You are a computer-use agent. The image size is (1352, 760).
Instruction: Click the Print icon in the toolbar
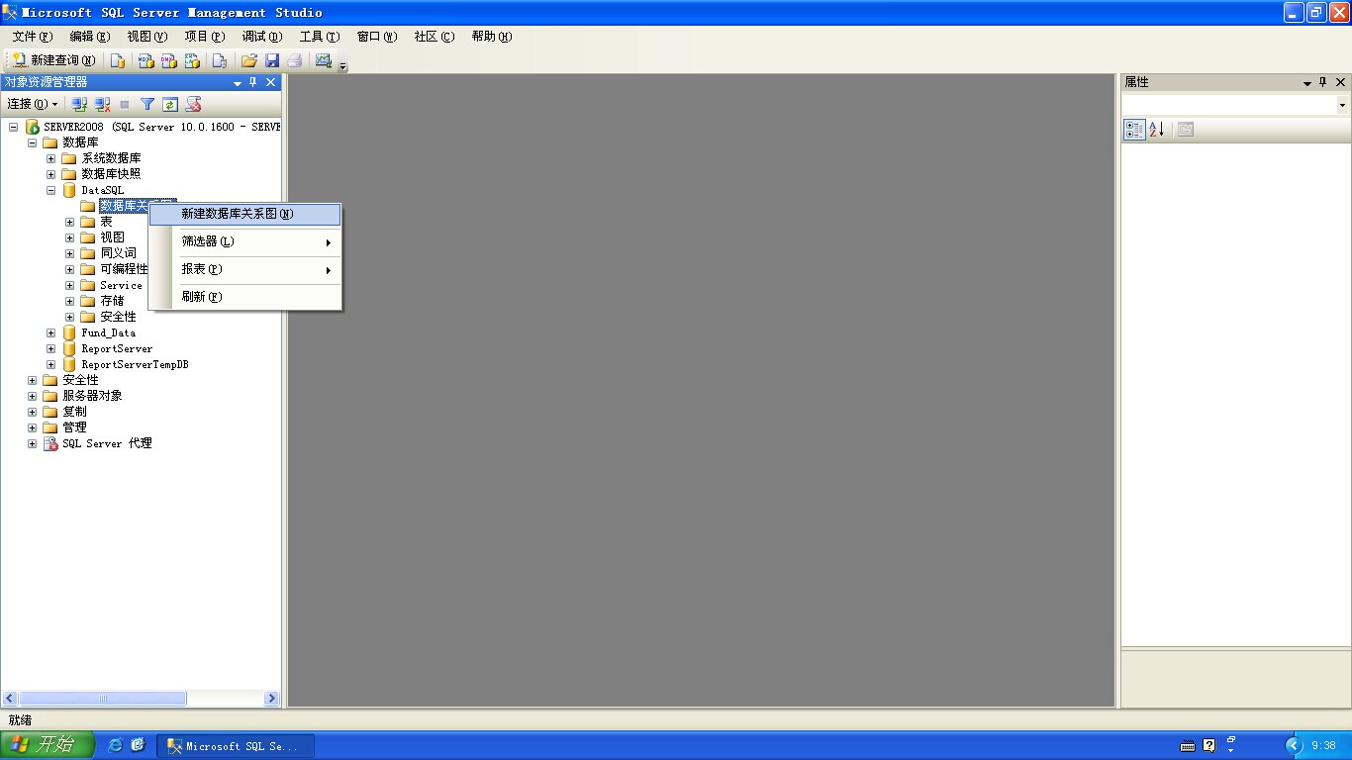click(295, 60)
